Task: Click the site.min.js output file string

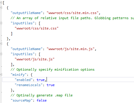Action: coord(71,49)
